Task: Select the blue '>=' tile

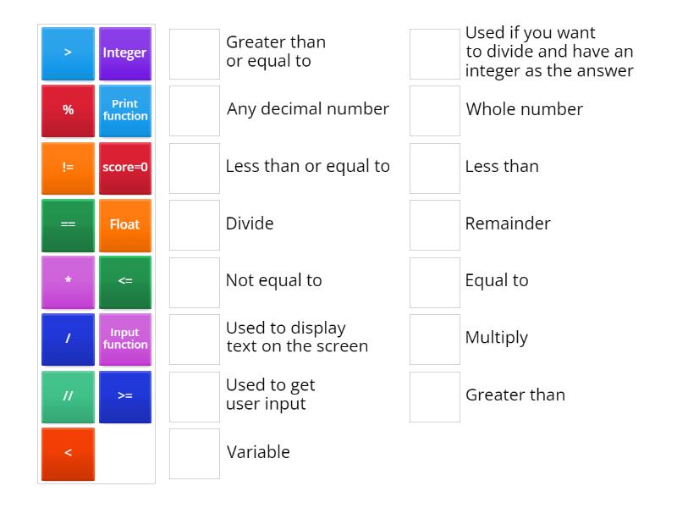Action: click(125, 396)
